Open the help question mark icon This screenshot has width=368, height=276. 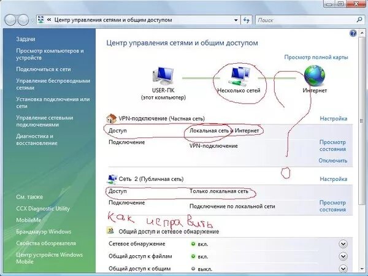point(353,33)
